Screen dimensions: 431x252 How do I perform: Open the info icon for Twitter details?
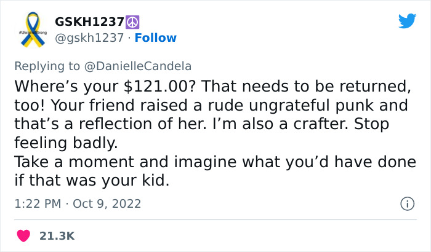(x=406, y=203)
